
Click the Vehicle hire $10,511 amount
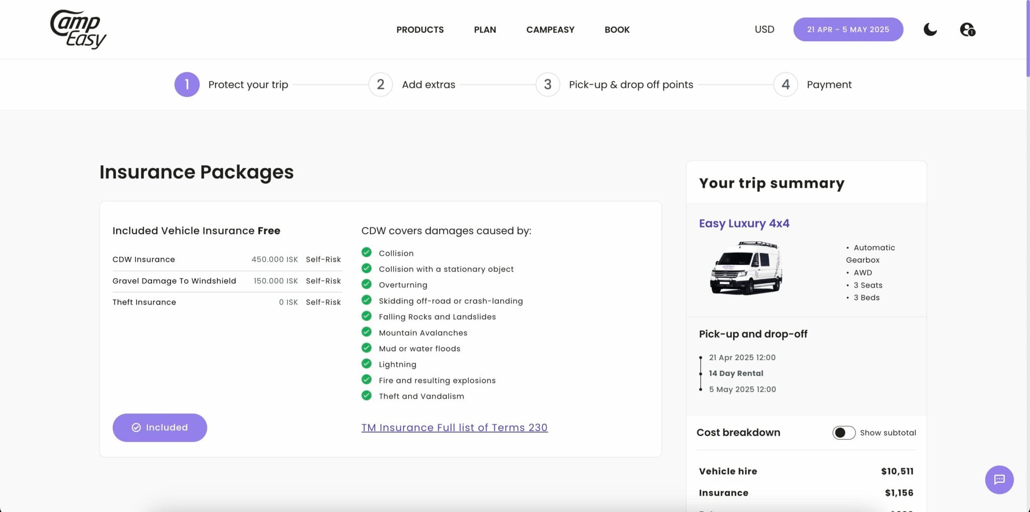coord(897,471)
